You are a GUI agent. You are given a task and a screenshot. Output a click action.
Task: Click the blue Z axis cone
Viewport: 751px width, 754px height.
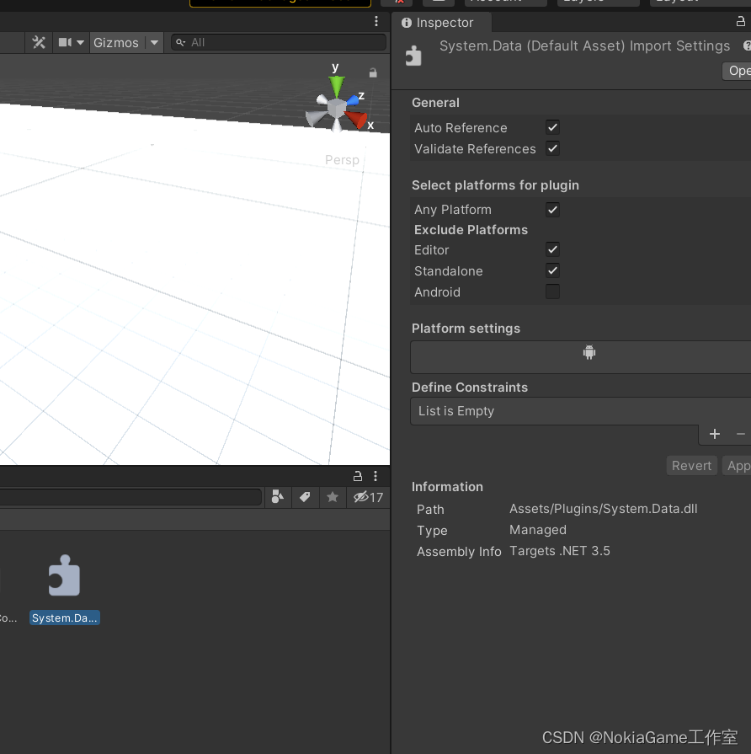(353, 100)
